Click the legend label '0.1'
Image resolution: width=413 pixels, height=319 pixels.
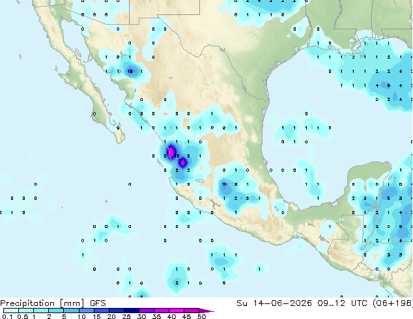pyautogui.click(x=7, y=316)
